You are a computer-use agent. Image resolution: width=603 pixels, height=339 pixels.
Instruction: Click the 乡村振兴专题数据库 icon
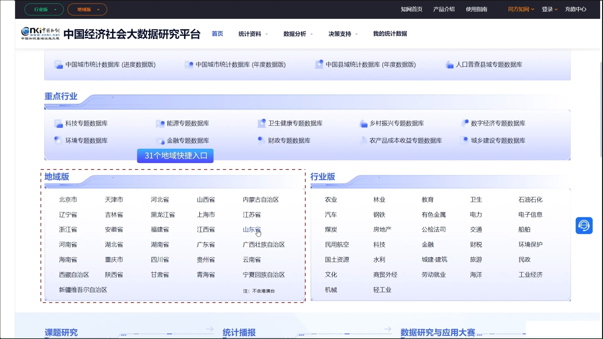click(x=363, y=123)
